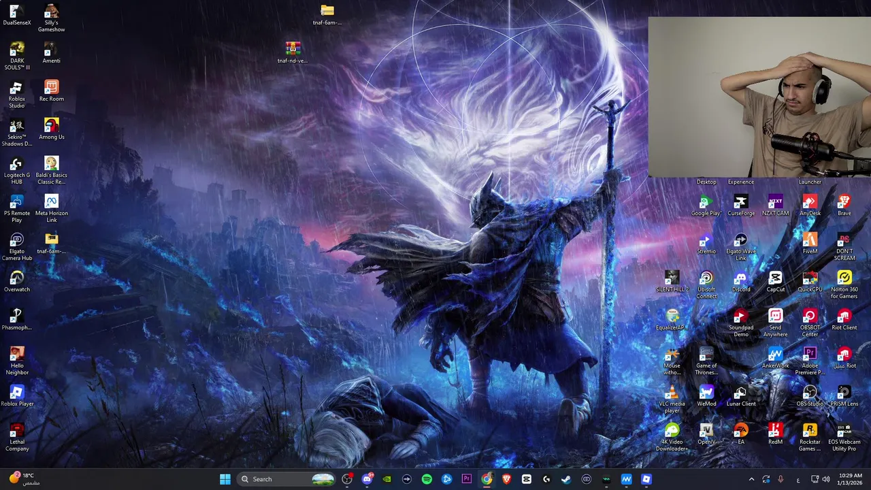Open the DualSenseX desktop shortcut
Screen dimensions: 871x490
(x=17, y=16)
